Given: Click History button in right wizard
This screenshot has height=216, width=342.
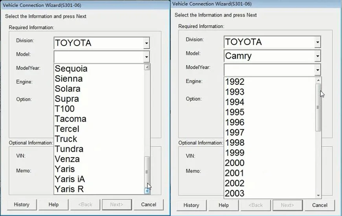Looking at the screenshot, I should point(191,205).
